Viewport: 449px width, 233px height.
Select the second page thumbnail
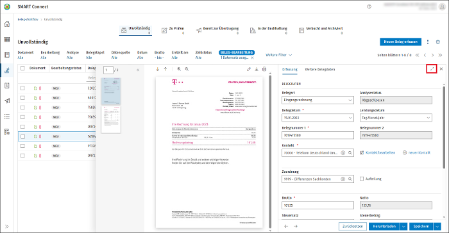point(111,119)
